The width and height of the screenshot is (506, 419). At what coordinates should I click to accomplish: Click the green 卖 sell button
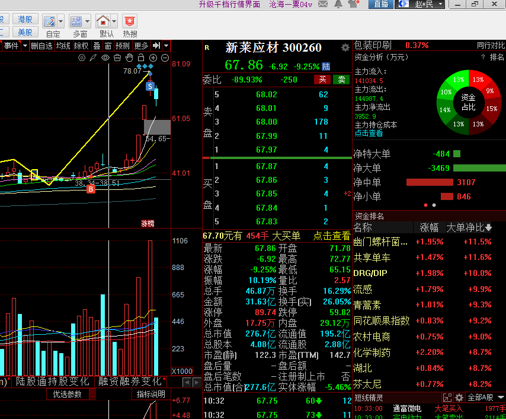click(x=342, y=80)
